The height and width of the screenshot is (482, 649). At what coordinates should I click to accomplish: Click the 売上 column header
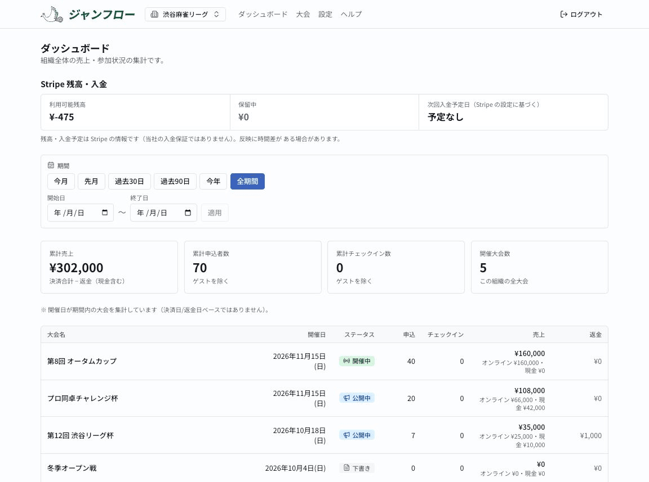pyautogui.click(x=539, y=335)
